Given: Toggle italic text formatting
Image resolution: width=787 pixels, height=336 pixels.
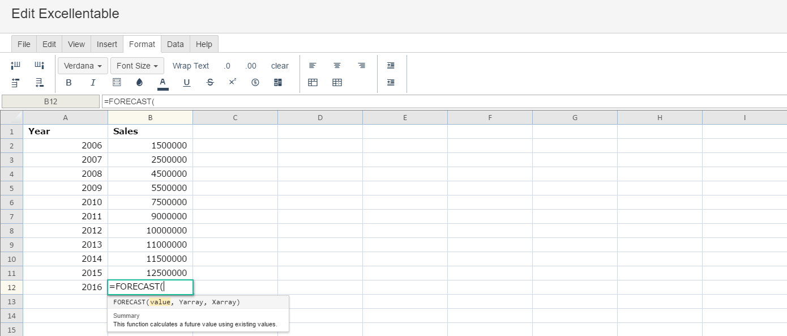Looking at the screenshot, I should (x=93, y=83).
